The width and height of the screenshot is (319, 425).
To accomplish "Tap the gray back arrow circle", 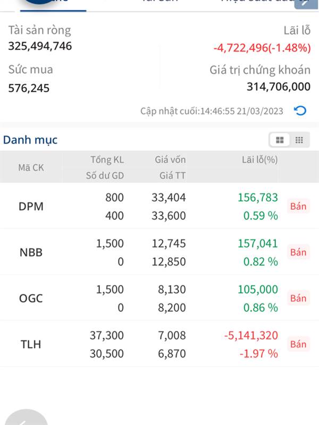I will [26, 419].
